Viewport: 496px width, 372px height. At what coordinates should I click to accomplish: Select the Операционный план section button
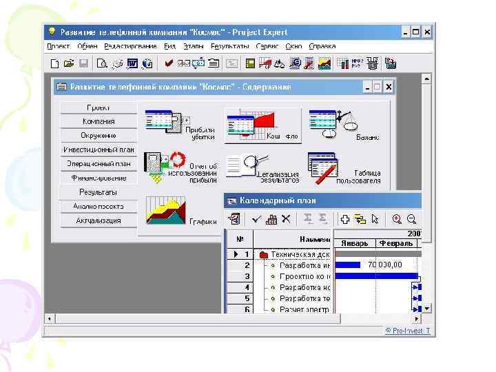[x=99, y=164]
